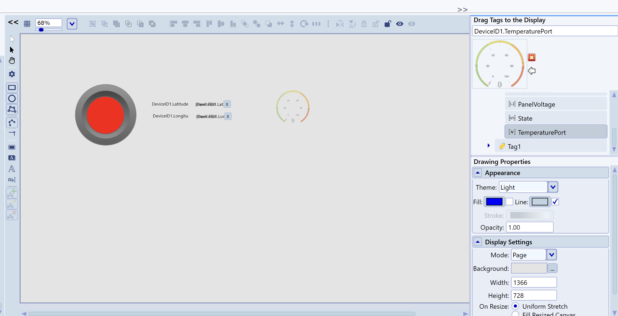This screenshot has height=316, width=618.
Task: Select the plain text A tool
Action: pos(12,169)
